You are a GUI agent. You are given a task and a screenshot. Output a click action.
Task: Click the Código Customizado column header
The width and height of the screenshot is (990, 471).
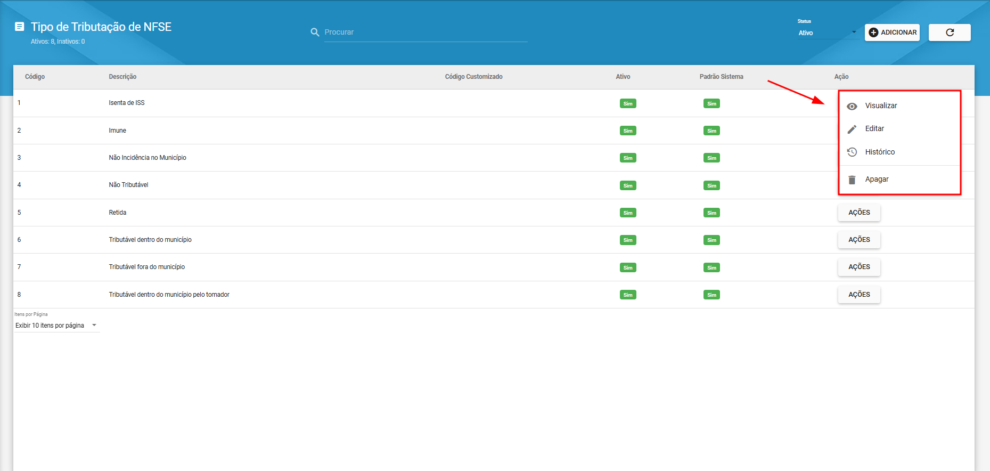coord(473,77)
